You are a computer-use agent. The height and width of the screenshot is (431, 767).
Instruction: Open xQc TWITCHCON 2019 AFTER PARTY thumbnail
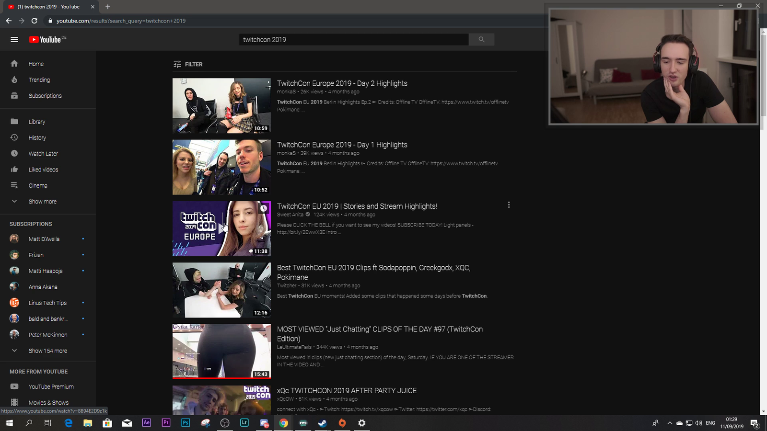coord(221,400)
